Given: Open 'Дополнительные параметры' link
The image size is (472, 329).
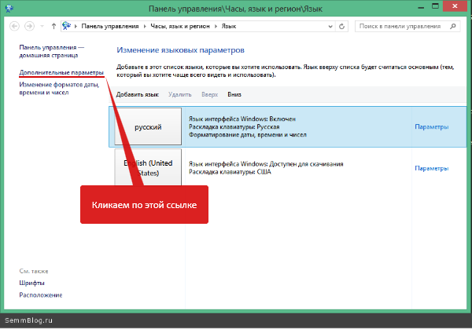Looking at the screenshot, I should click(61, 72).
